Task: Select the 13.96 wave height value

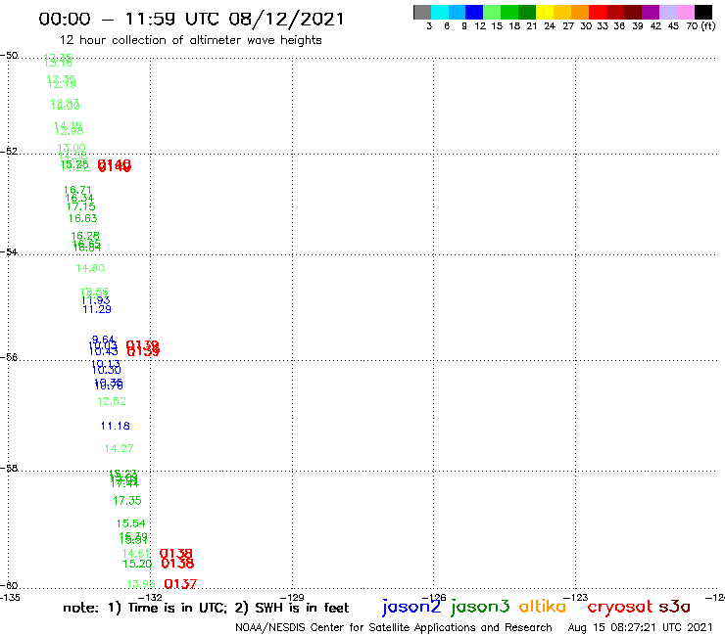Action: [141, 584]
